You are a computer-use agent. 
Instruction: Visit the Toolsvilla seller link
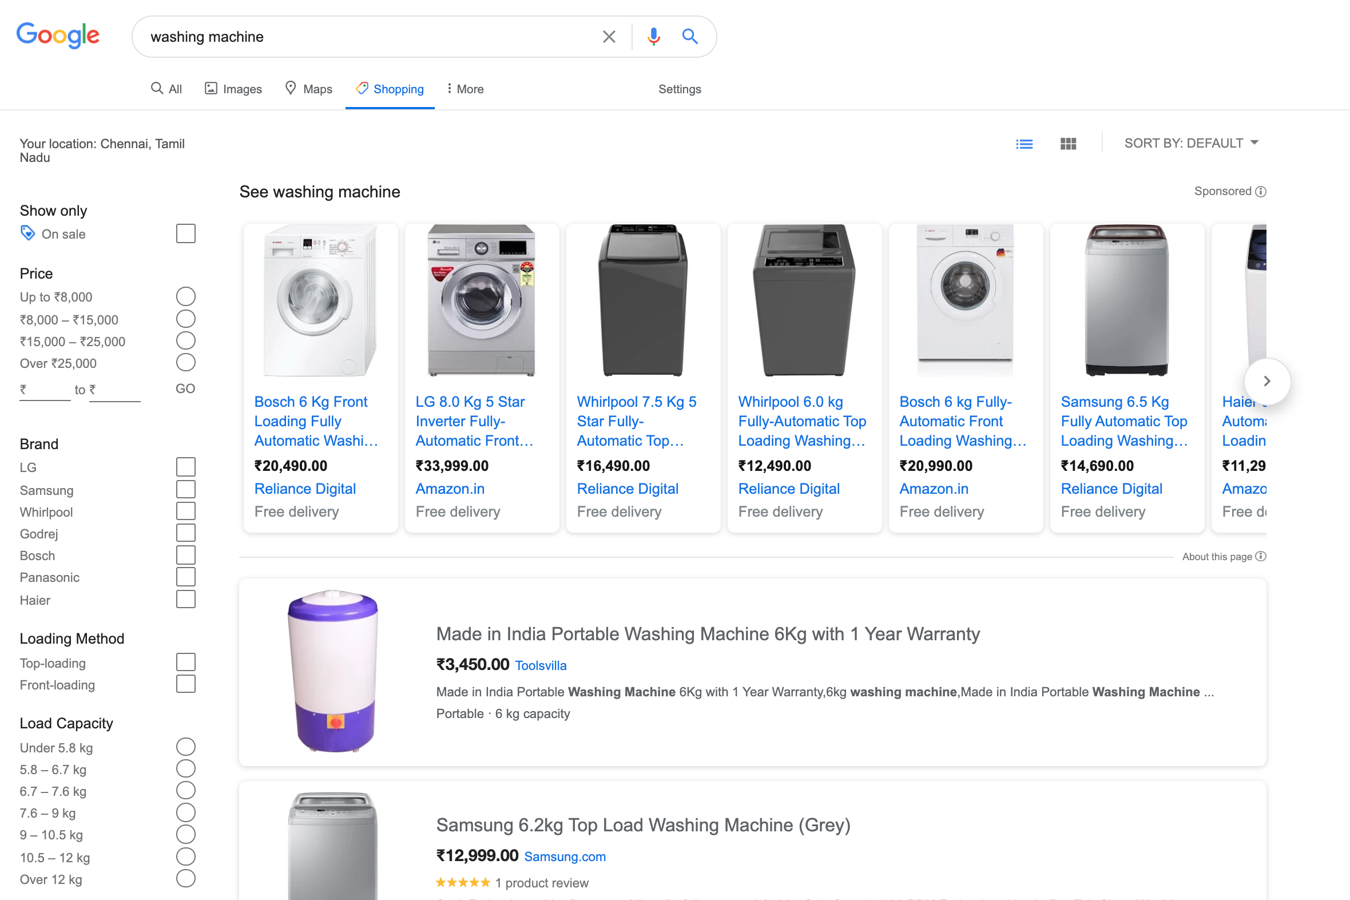point(541,666)
